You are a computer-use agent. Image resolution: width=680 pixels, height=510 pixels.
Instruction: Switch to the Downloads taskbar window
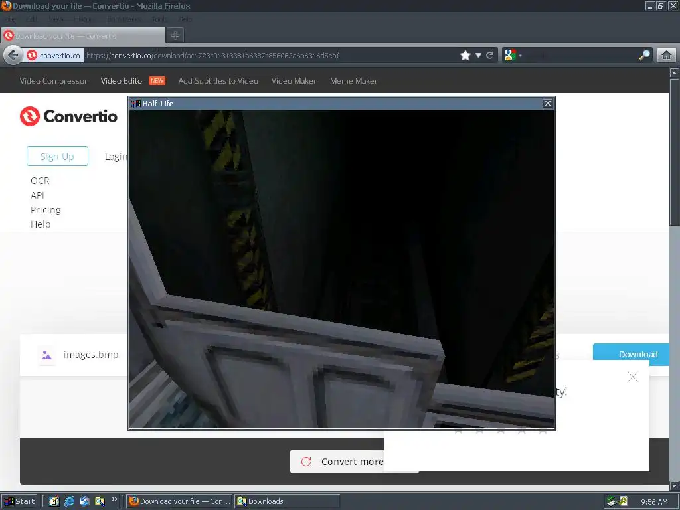click(287, 501)
